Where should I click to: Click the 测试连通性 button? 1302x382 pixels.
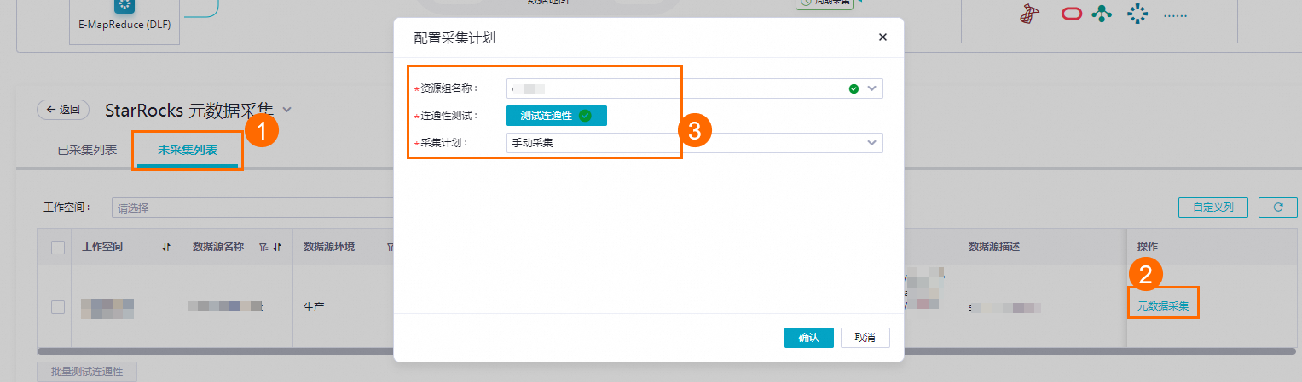556,116
